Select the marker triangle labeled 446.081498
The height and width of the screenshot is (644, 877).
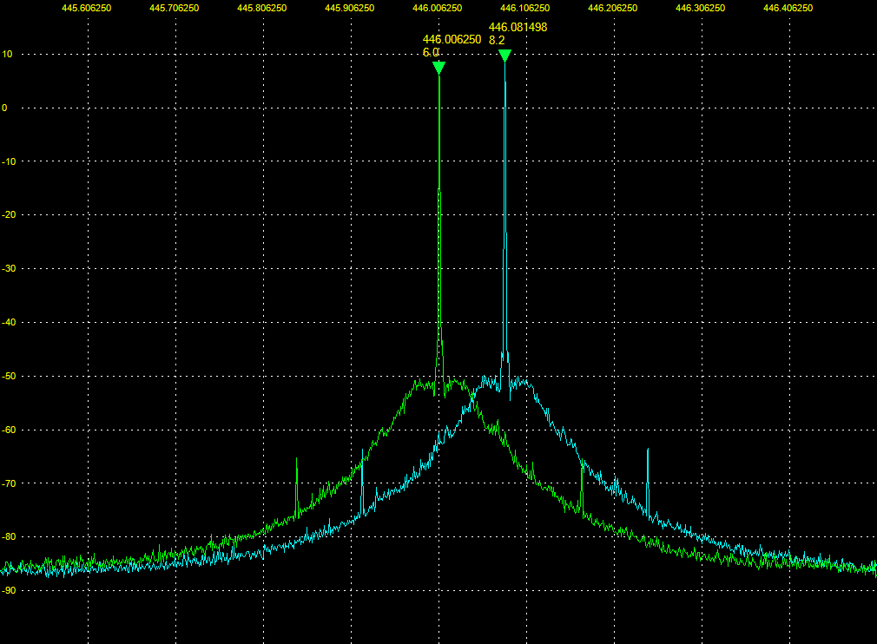[505, 56]
